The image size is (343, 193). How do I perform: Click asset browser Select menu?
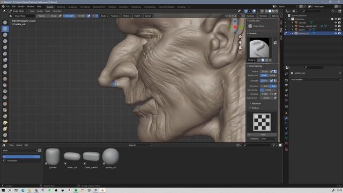coord(19,145)
